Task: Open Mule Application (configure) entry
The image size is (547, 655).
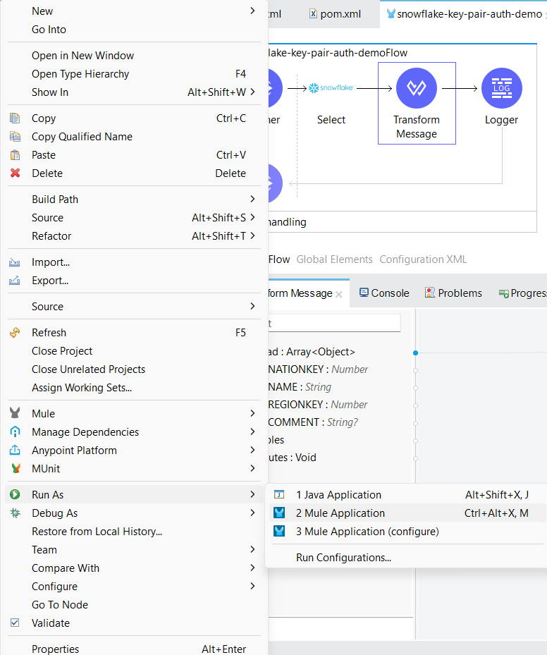Action: tap(367, 532)
